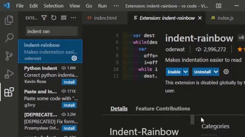Open gear menu on indent-rainbow list item
This screenshot has height=137, width=245.
coord(74,58)
